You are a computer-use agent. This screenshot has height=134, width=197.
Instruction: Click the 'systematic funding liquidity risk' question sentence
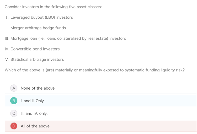[95, 70]
